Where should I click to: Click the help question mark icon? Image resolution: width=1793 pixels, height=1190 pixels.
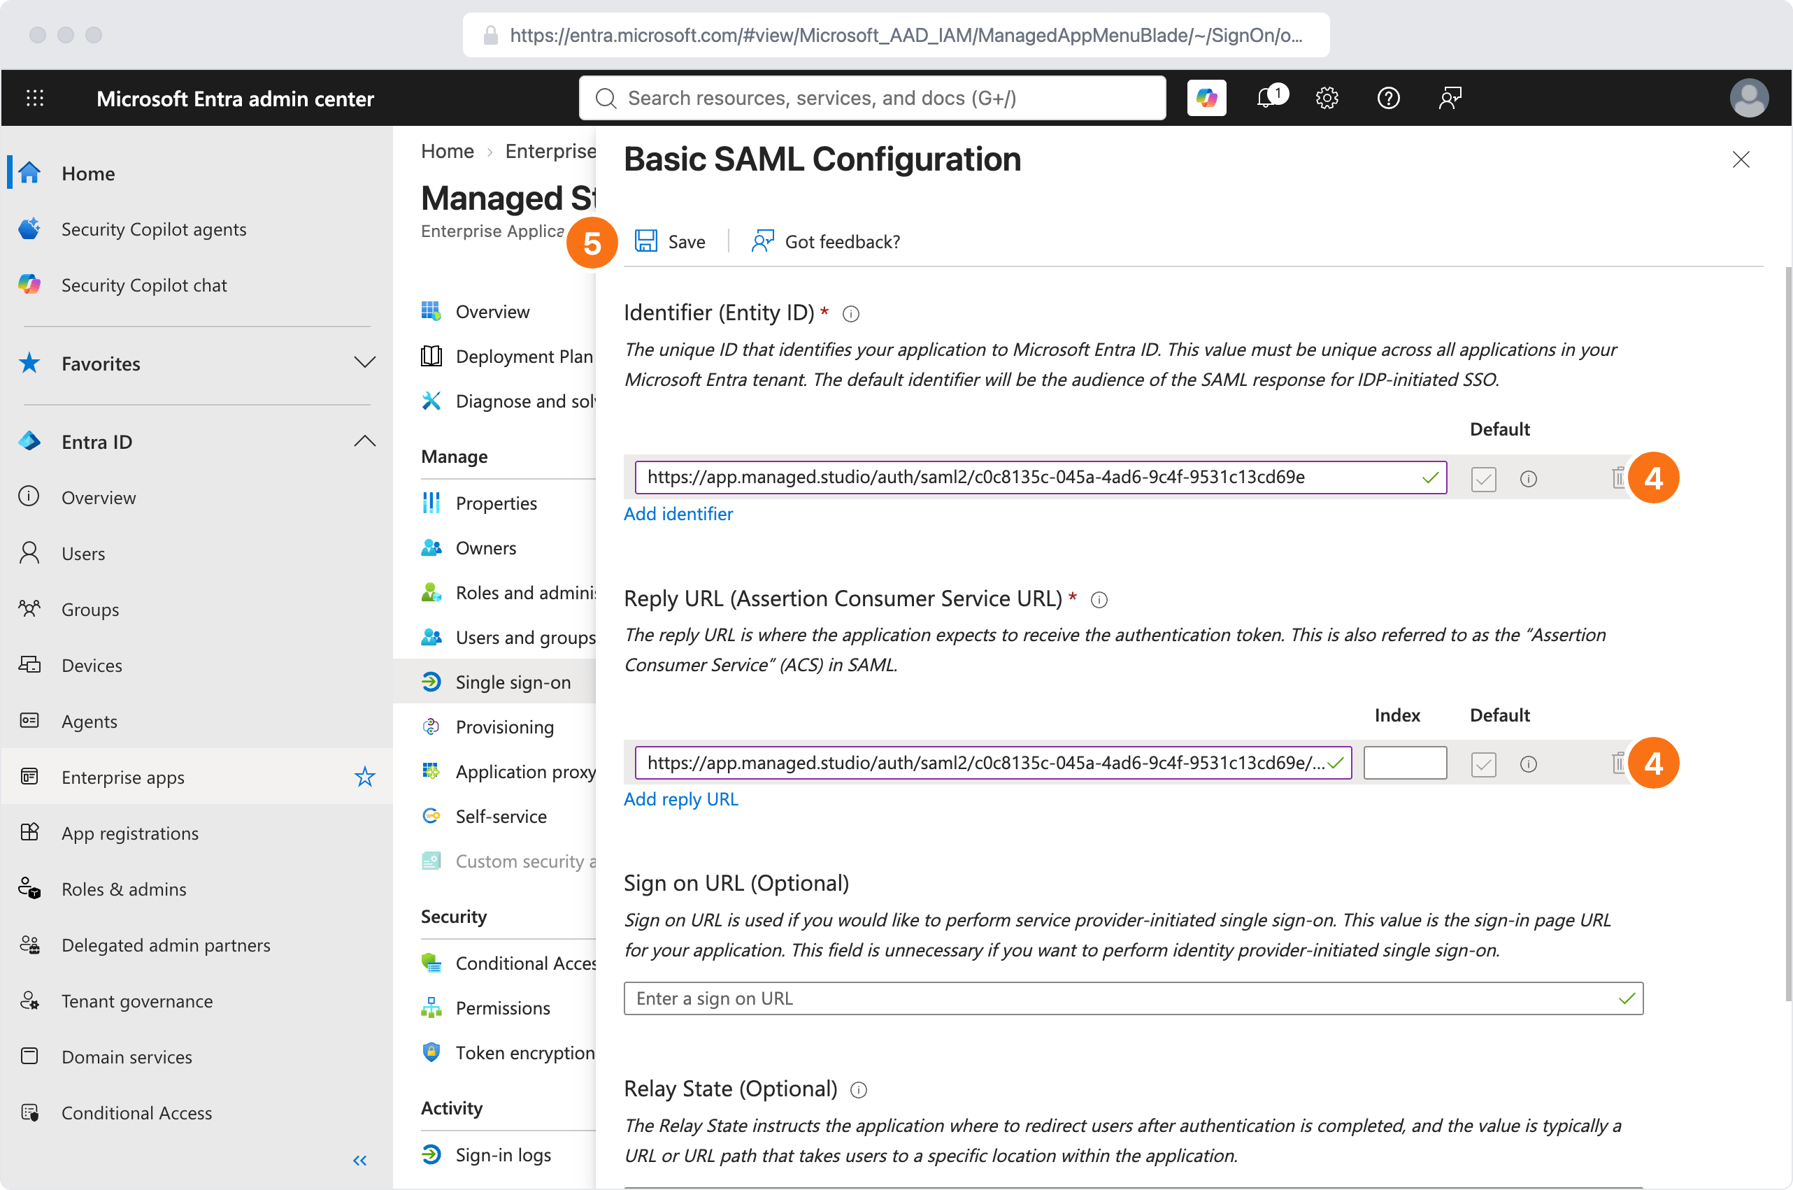[1387, 98]
